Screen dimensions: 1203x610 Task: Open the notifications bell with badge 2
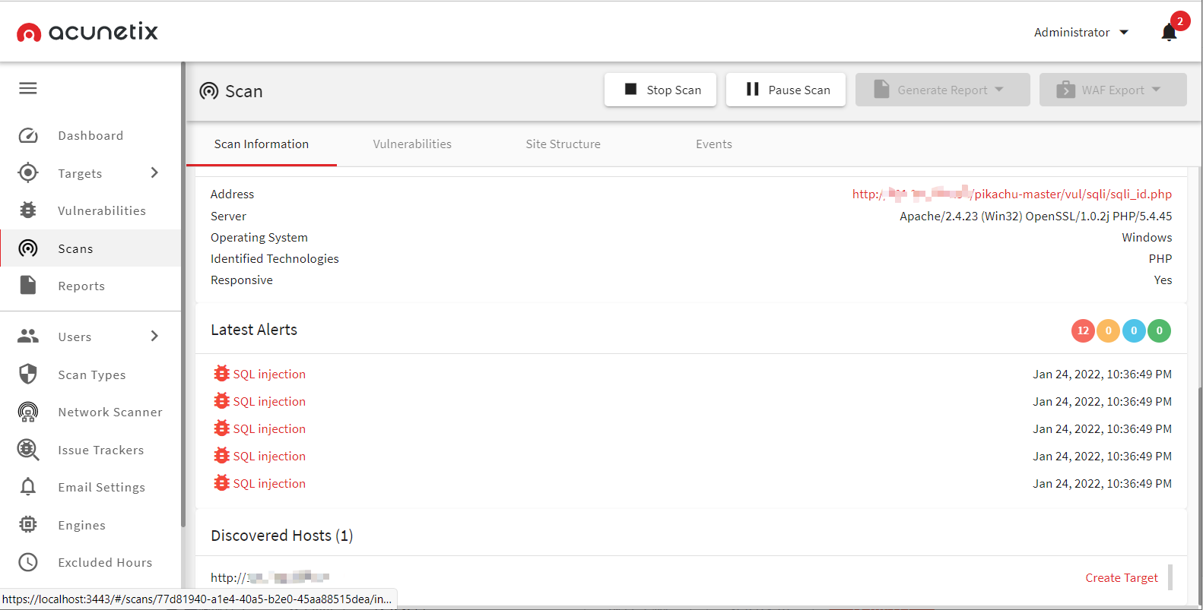(1170, 32)
